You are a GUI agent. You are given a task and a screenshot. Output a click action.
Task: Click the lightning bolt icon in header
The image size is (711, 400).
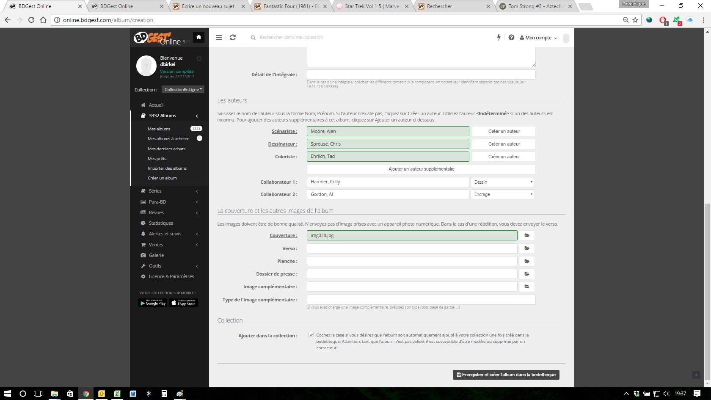point(499,37)
